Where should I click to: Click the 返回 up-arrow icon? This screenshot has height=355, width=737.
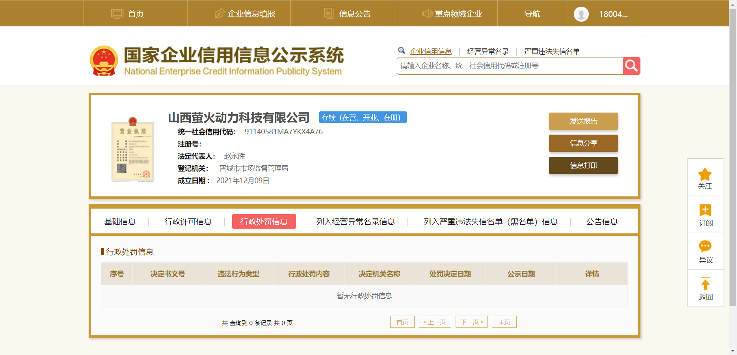(x=705, y=283)
